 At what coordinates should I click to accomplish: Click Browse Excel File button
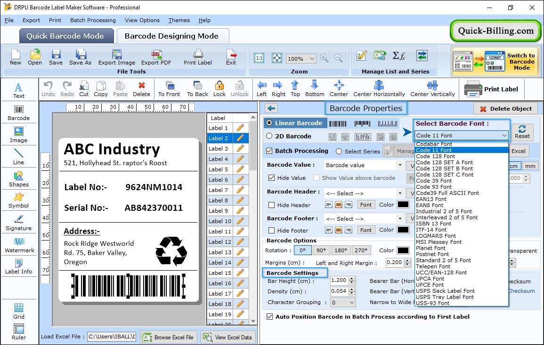pyautogui.click(x=169, y=337)
